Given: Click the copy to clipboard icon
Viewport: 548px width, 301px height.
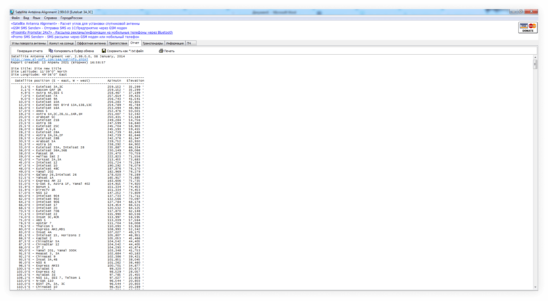Looking at the screenshot, I should 51,51.
